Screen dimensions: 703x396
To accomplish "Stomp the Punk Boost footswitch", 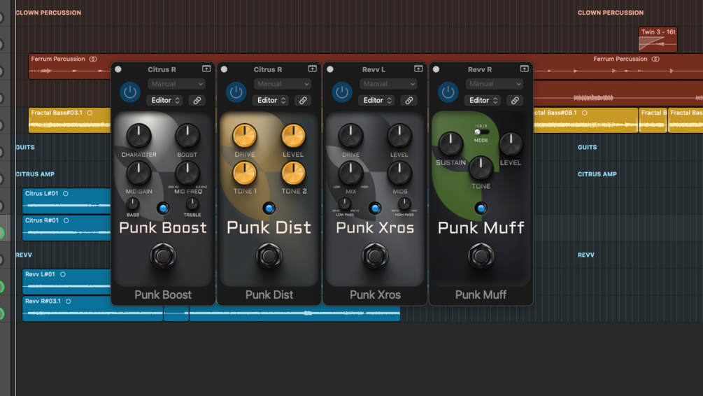I will (163, 256).
